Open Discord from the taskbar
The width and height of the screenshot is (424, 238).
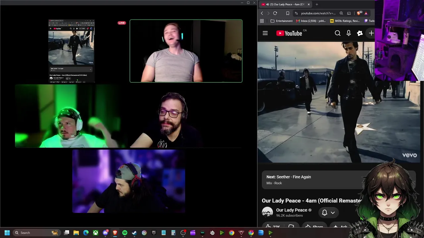[x=105, y=233]
